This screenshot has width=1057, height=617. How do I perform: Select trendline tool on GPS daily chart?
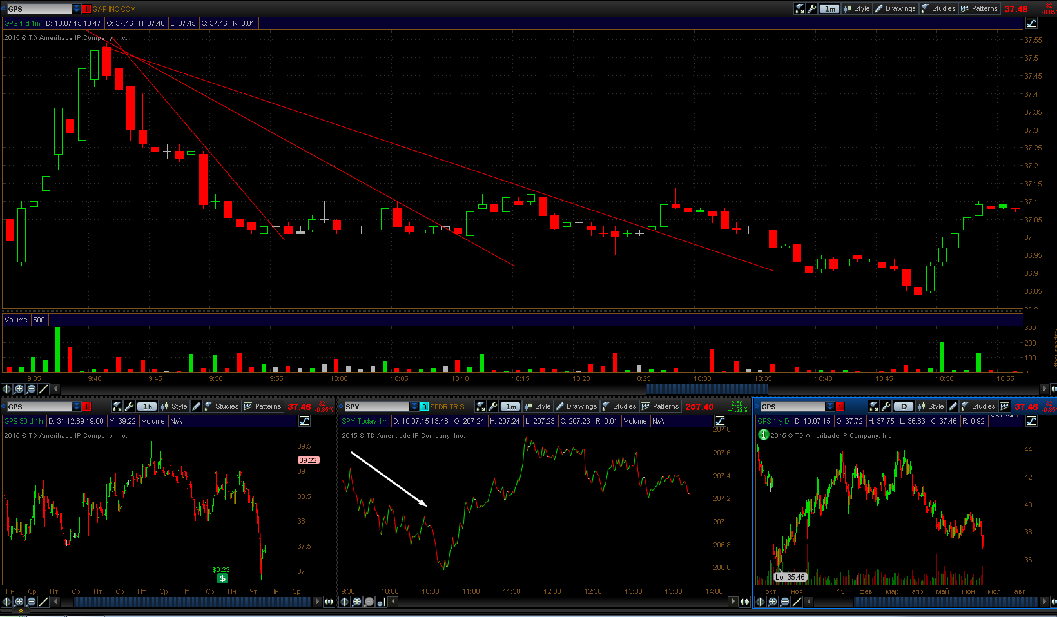pos(797,602)
